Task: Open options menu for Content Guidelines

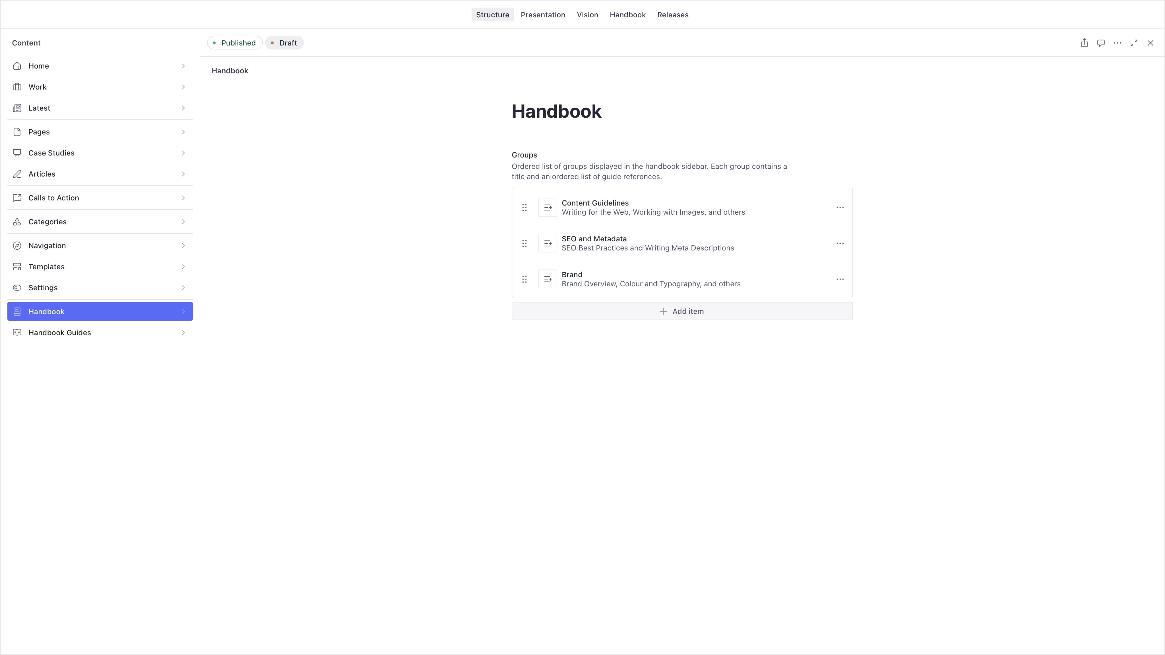Action: (x=840, y=208)
